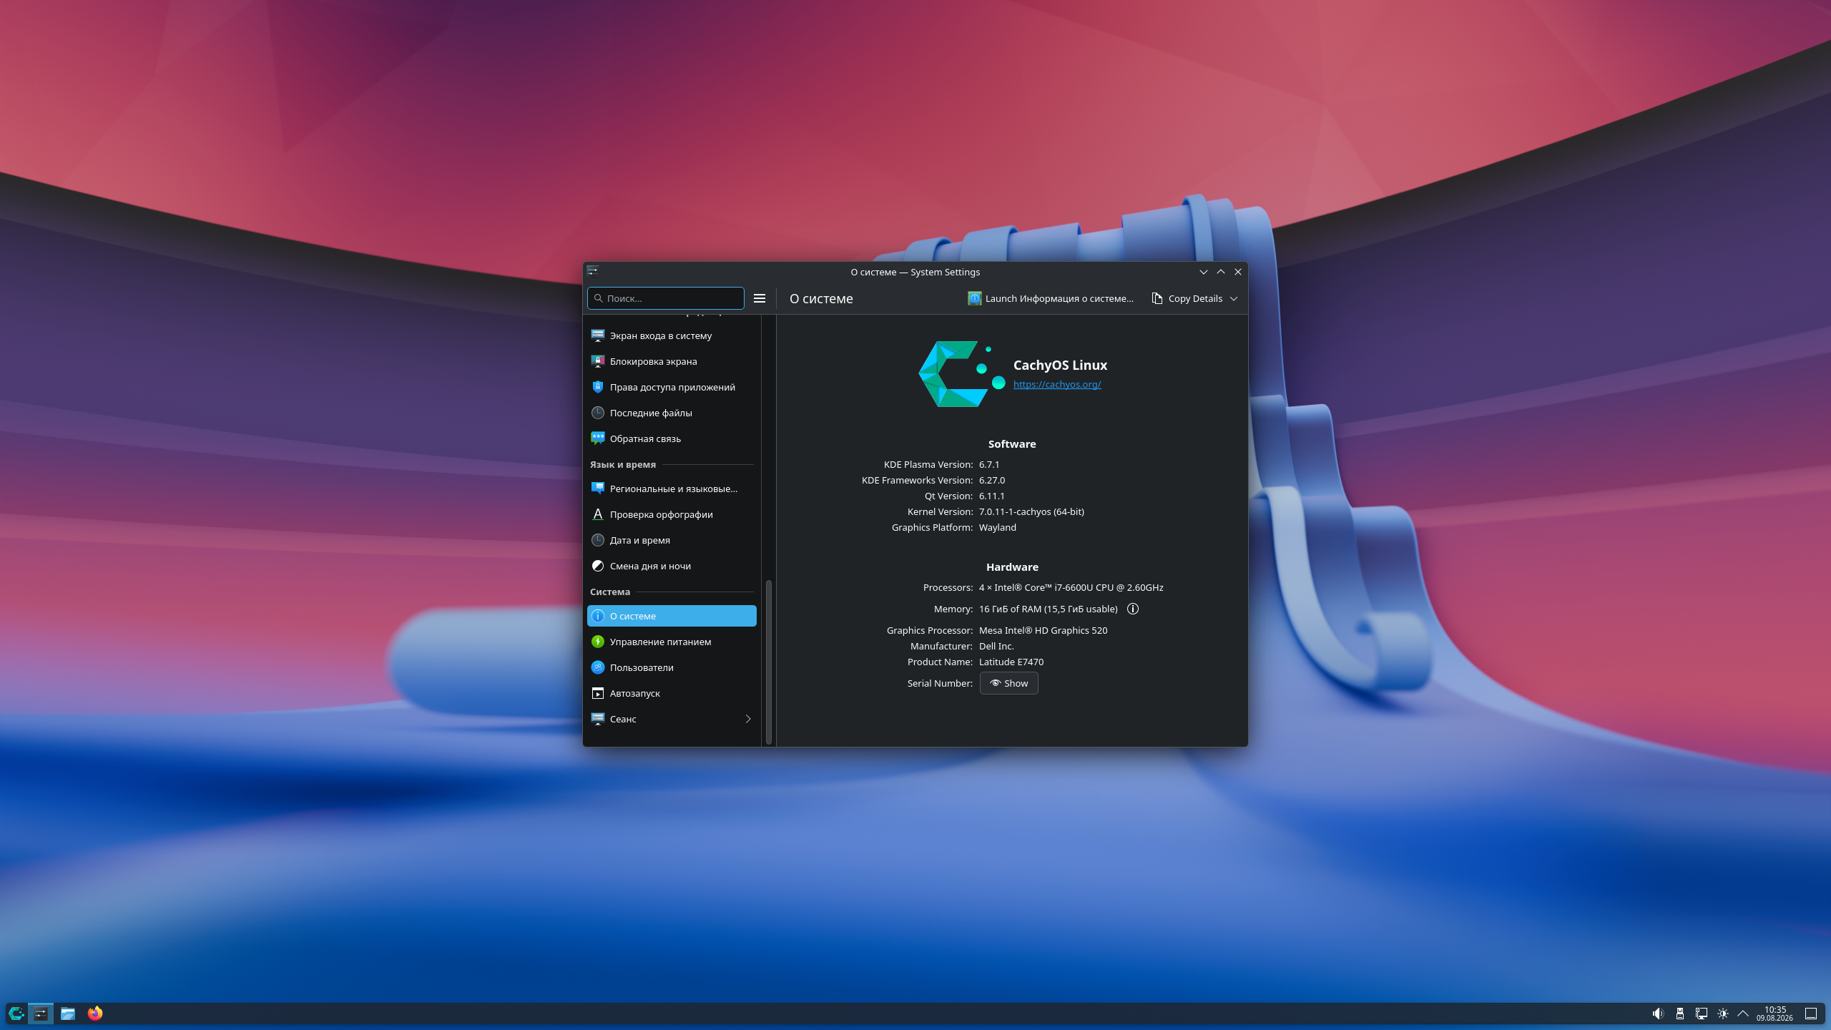The height and width of the screenshot is (1030, 1831).
Task: Go to the "Пользователи" users entry
Action: (672, 667)
